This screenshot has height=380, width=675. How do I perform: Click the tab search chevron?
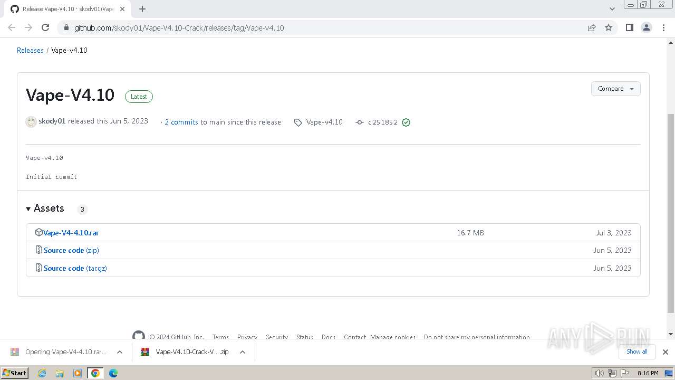click(612, 9)
